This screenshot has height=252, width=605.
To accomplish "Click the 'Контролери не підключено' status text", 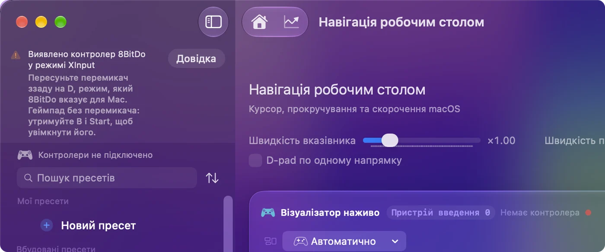I will (96, 155).
